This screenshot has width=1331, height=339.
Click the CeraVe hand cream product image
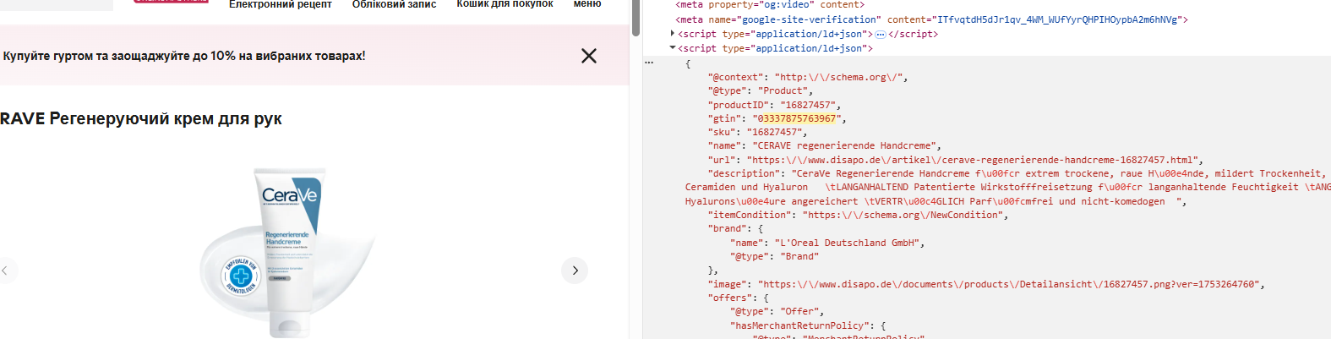click(287, 252)
